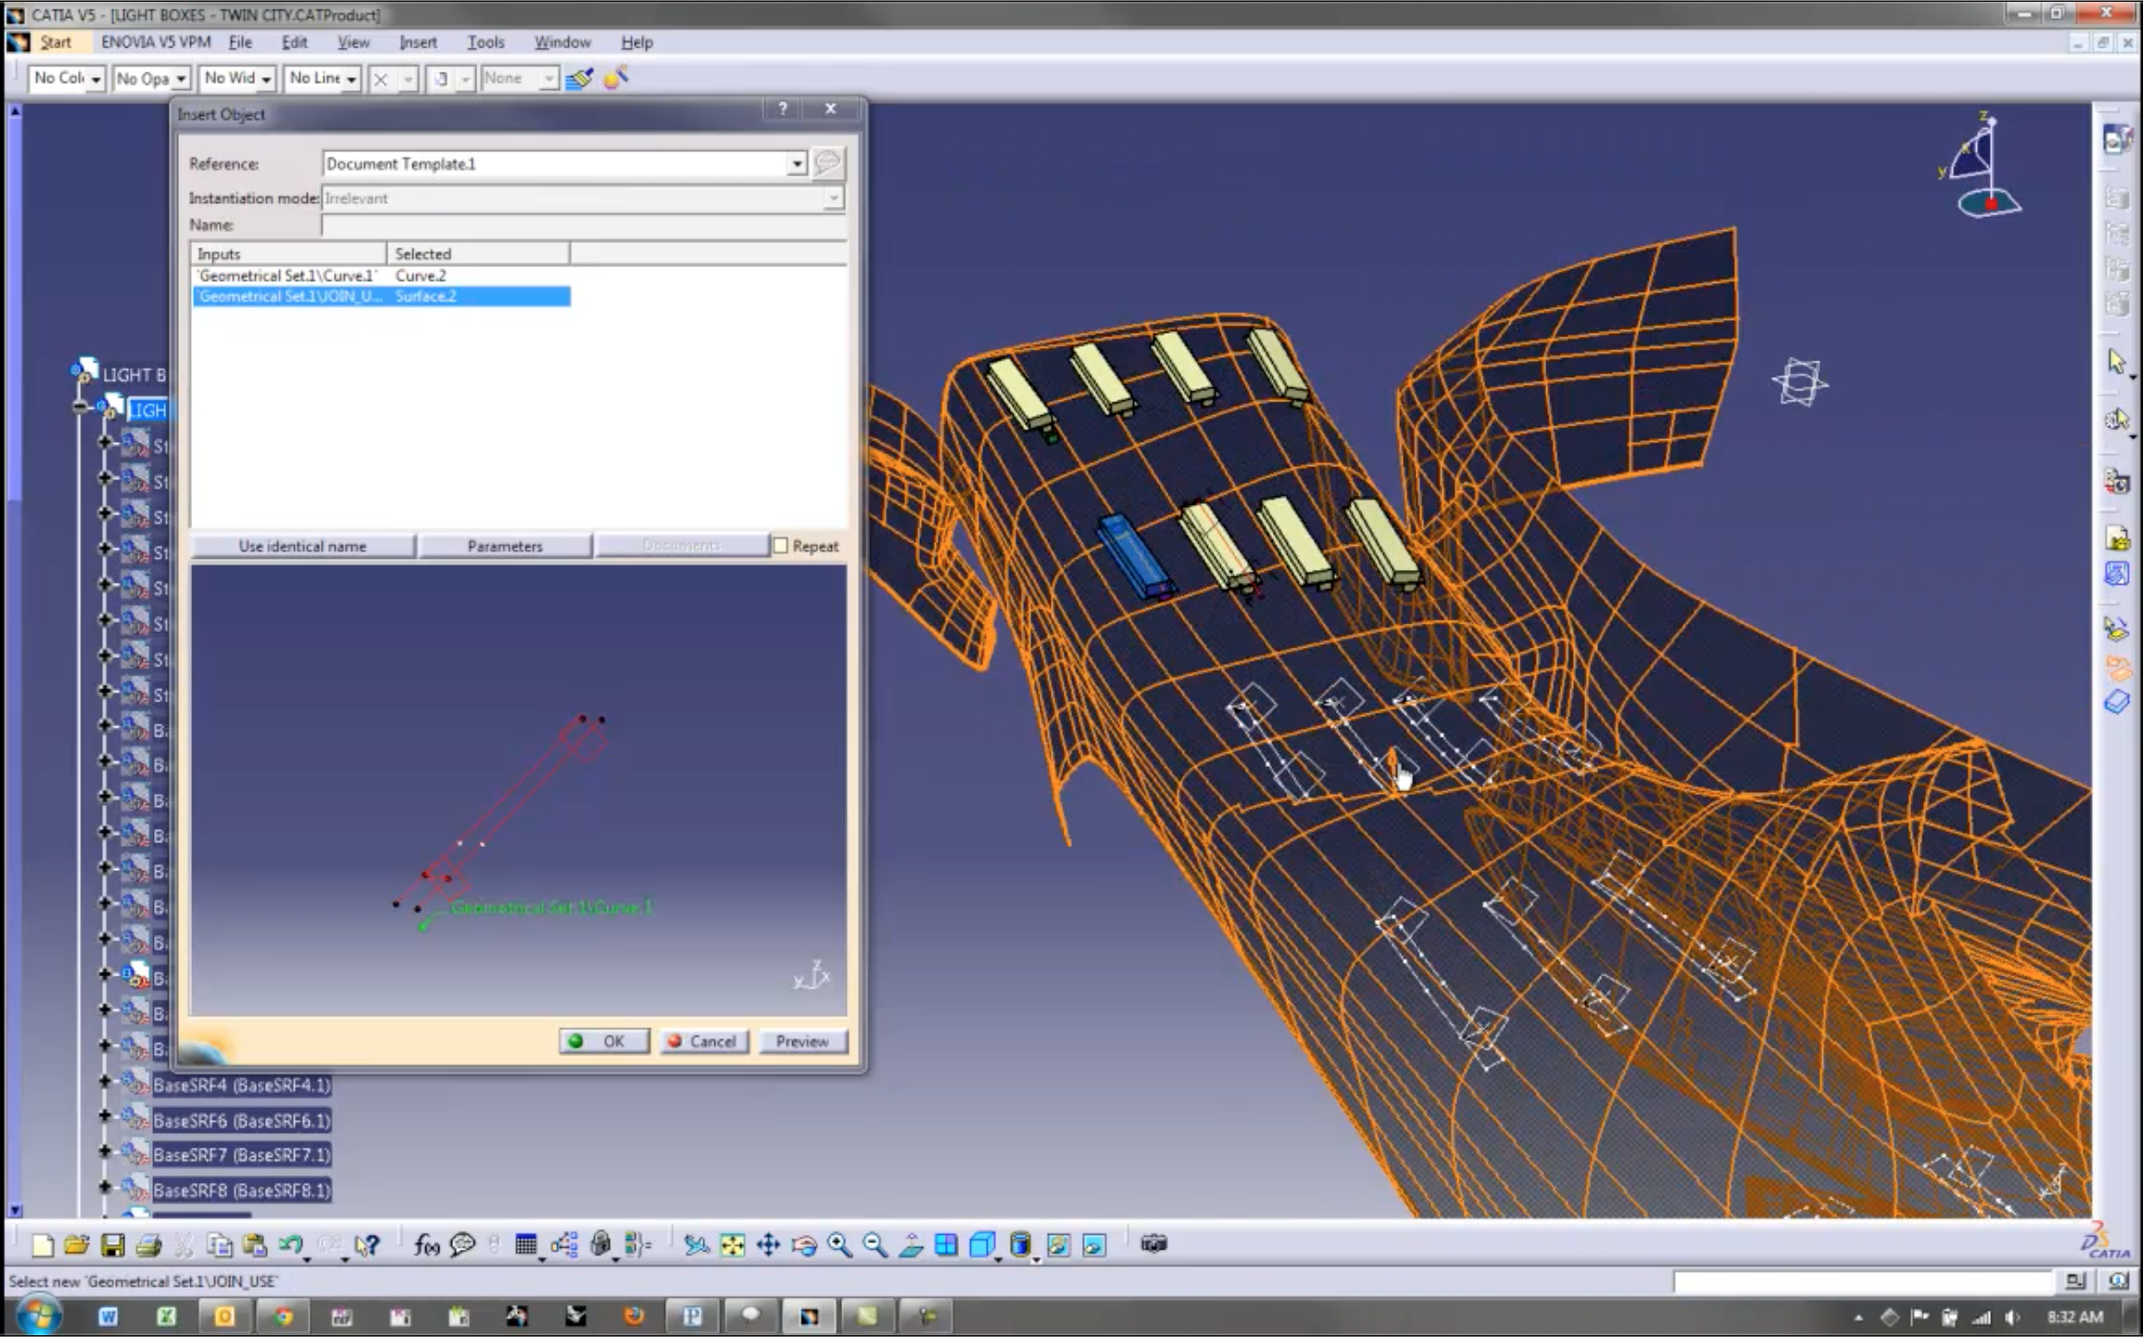Viewport: 2143px width, 1337px height.
Task: Enable the Repeat checkbox
Action: (781, 546)
